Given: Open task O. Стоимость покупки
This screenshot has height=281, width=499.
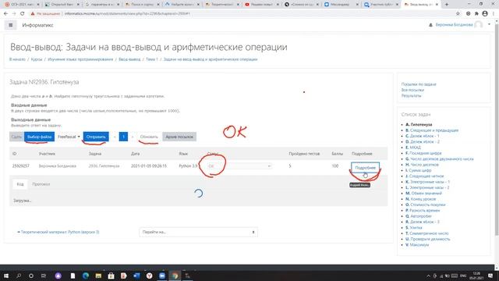Looking at the screenshot, I should click(x=425, y=205).
